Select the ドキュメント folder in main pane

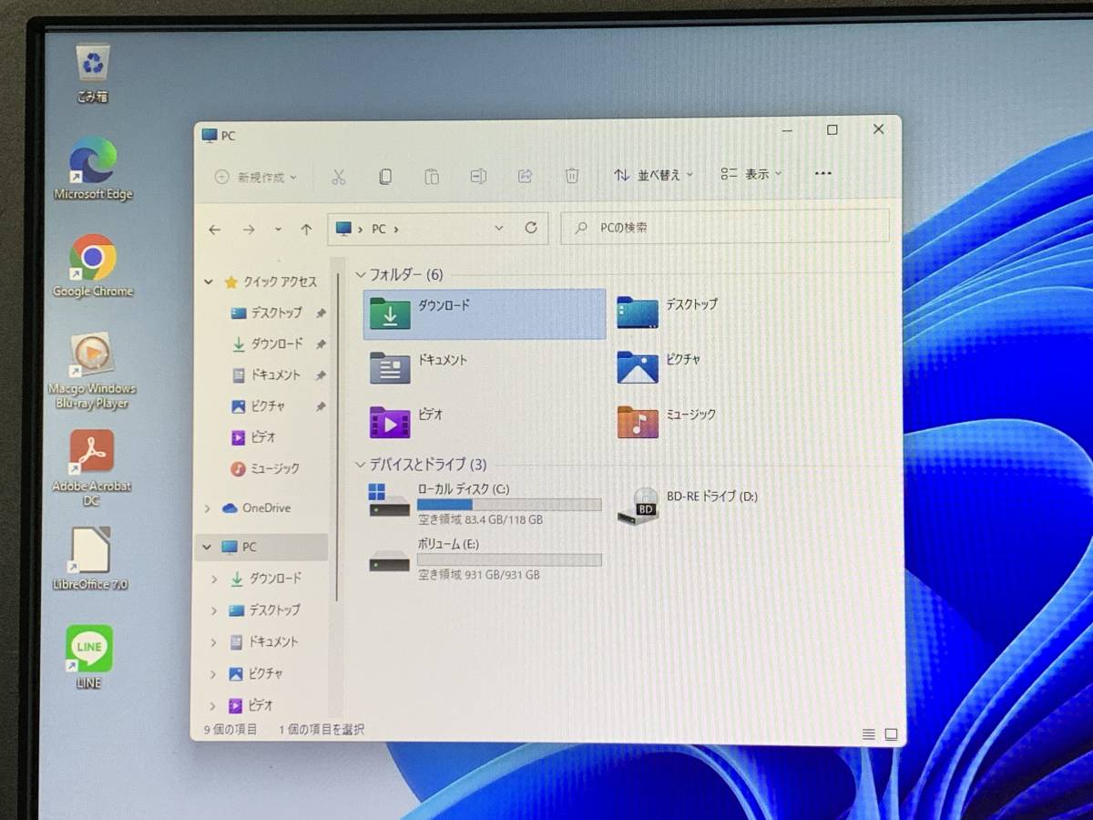[x=419, y=367]
